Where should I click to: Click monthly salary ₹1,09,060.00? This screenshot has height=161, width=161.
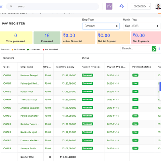69,149
